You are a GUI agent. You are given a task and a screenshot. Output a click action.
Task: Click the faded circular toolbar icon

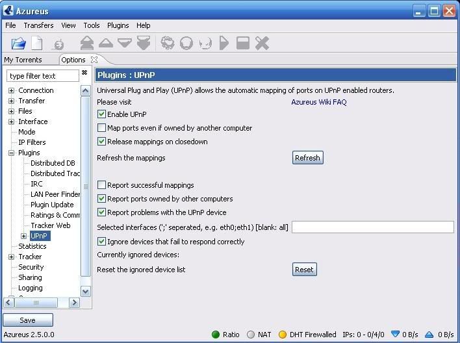pos(205,44)
